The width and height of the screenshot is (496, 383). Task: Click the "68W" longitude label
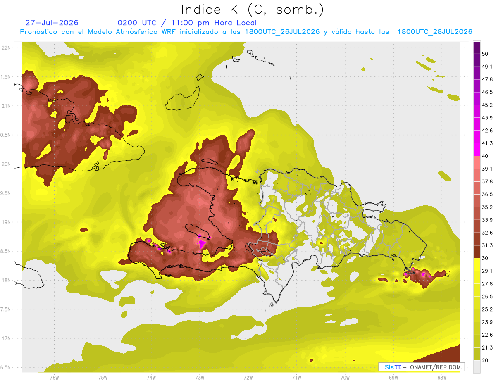click(442, 377)
